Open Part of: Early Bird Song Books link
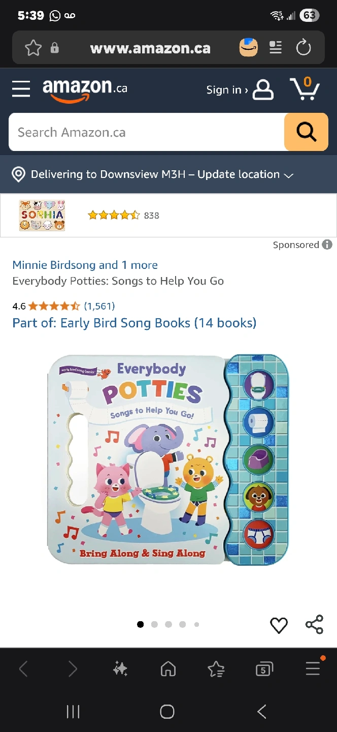Viewport: 337px width, 732px height. pyautogui.click(x=134, y=323)
